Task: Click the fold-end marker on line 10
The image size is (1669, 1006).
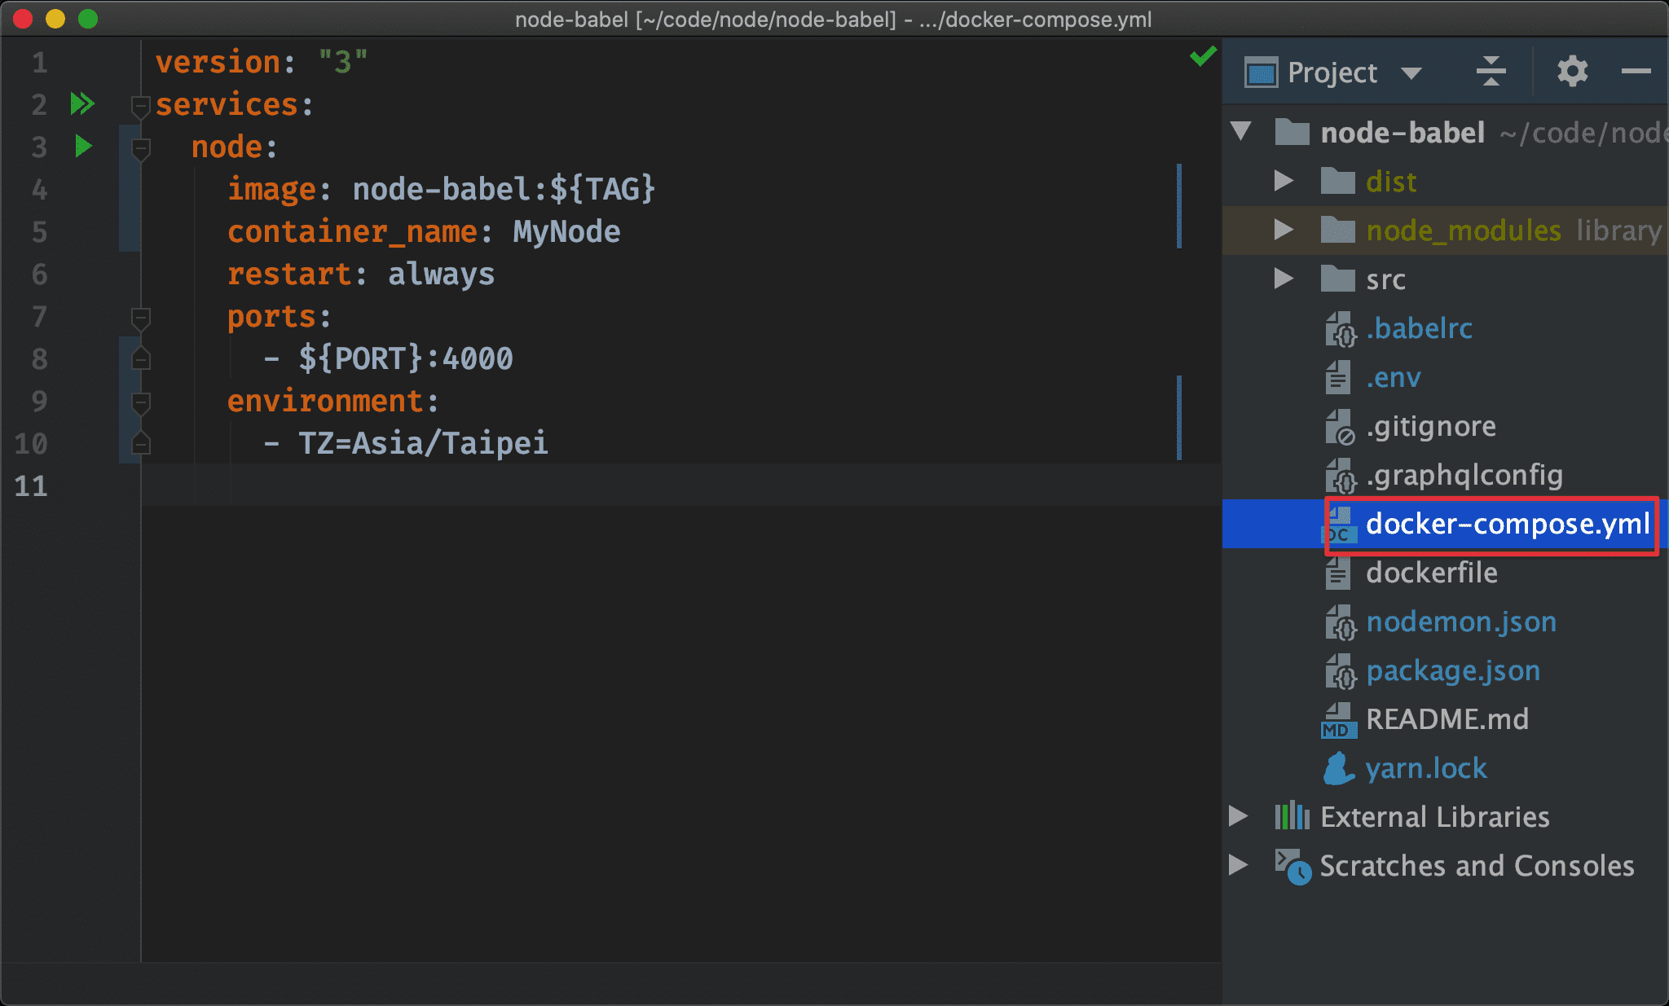Action: tap(140, 443)
